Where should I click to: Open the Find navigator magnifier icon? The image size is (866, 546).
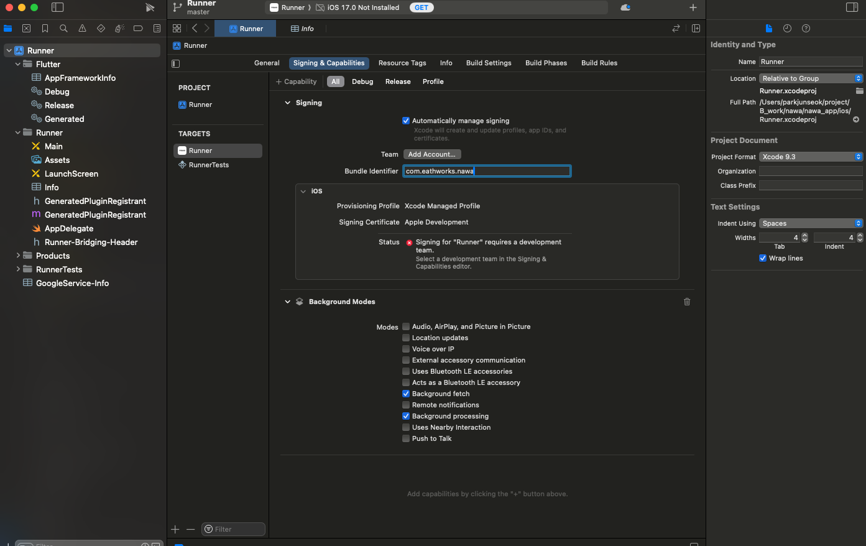(63, 29)
